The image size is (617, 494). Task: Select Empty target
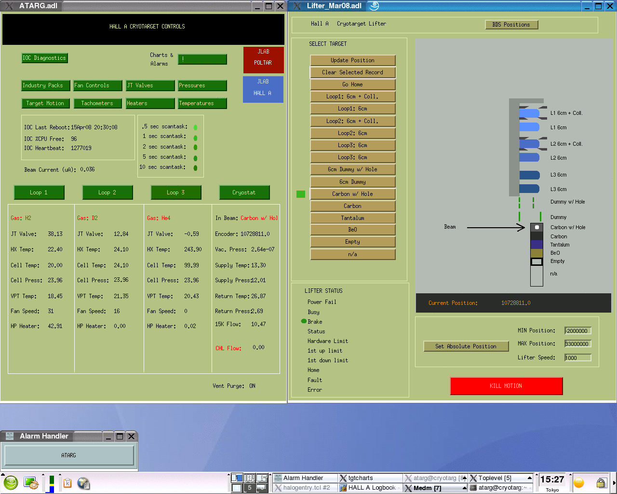[x=353, y=242]
